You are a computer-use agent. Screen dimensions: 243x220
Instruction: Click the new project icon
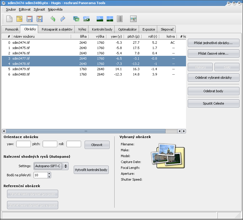point(9,19)
